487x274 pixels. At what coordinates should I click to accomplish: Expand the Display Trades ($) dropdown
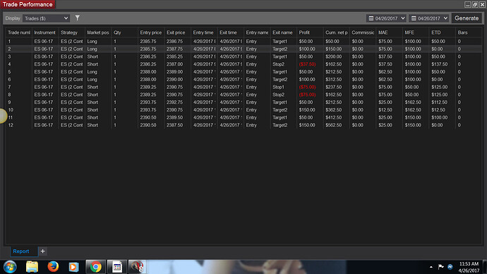[46, 18]
